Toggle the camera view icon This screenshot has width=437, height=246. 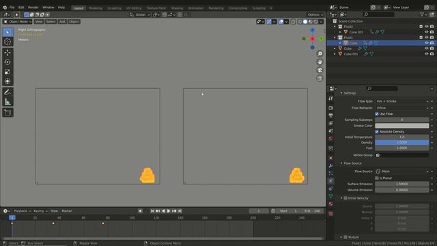coord(320,70)
